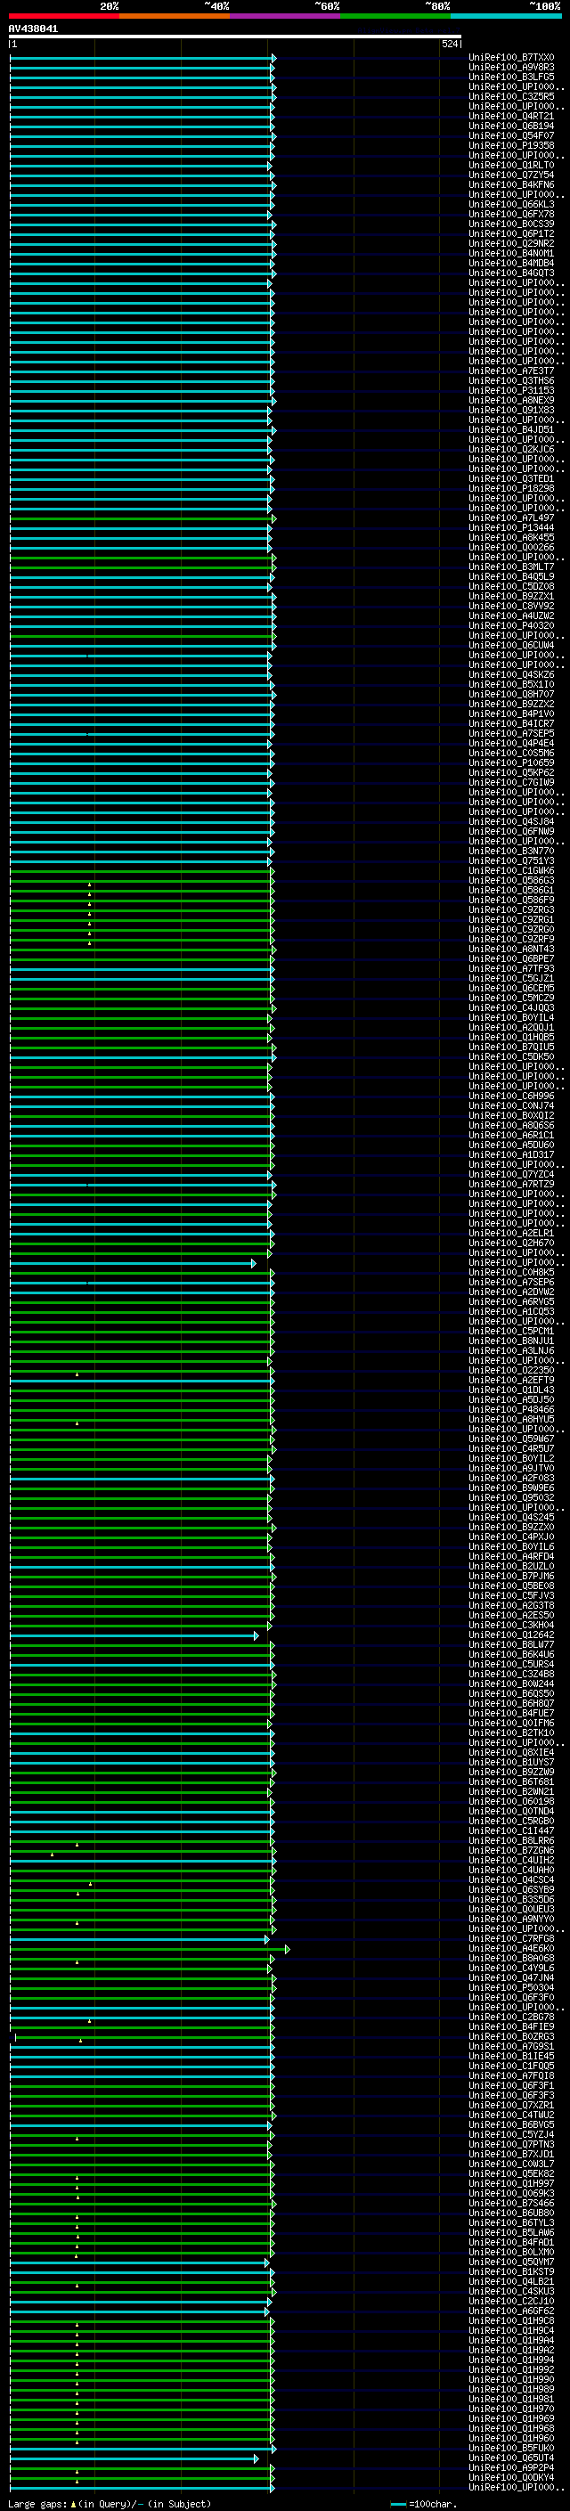Click on UniRef100_C4R5U7
This screenshot has height=2511, width=570.
click(x=511, y=1448)
